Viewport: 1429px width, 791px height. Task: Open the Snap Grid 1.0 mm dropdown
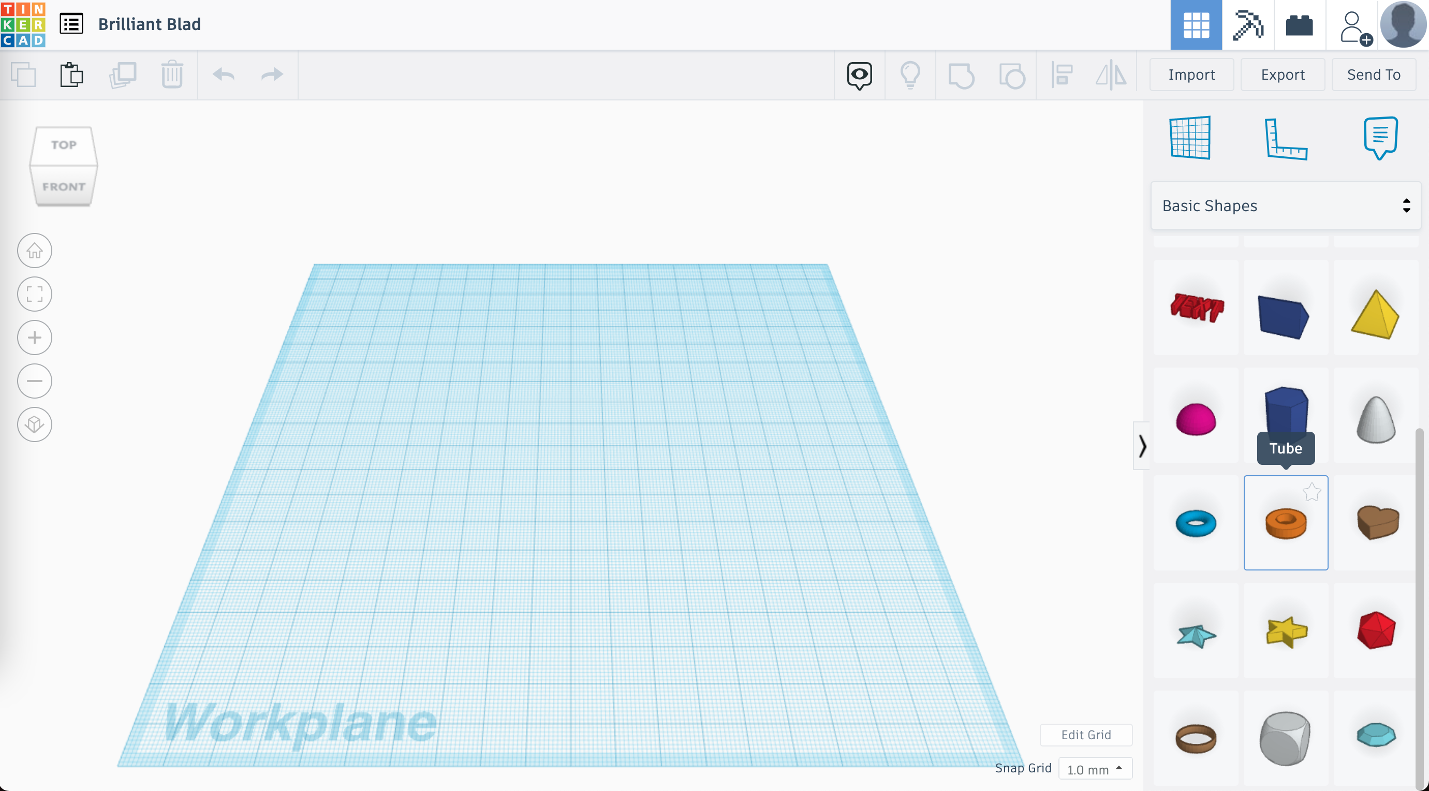tap(1095, 769)
